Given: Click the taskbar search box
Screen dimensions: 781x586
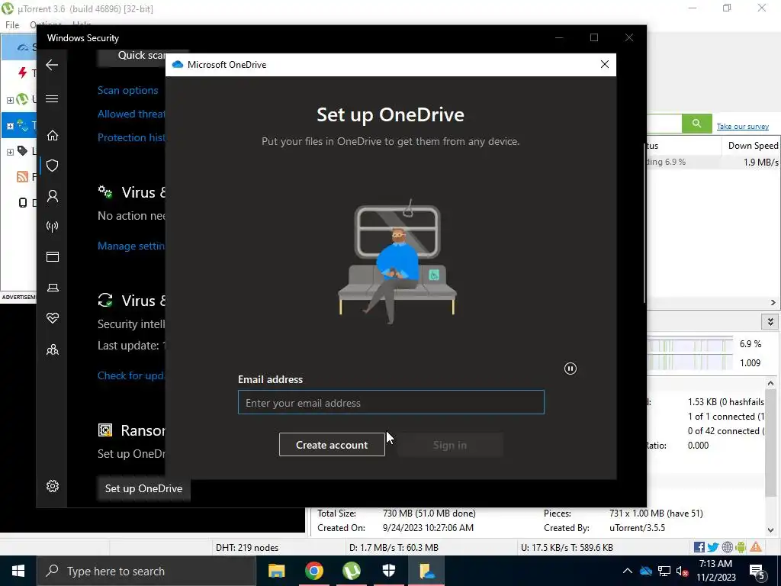Looking at the screenshot, I should click(146, 571).
